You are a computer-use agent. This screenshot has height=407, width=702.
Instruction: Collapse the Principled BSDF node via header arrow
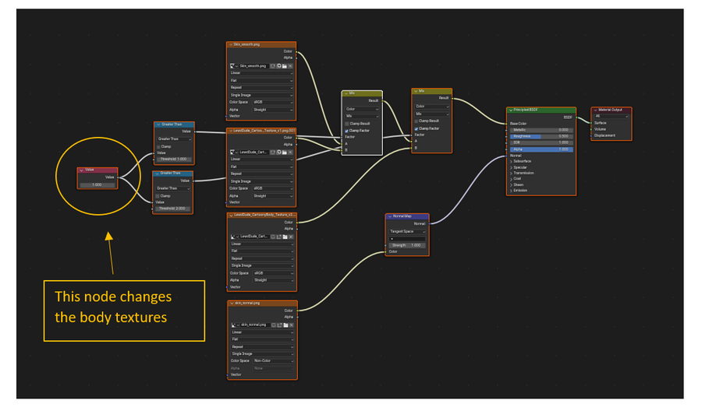click(509, 111)
